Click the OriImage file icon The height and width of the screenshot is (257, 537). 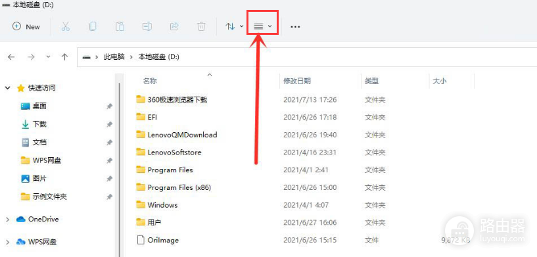click(141, 240)
